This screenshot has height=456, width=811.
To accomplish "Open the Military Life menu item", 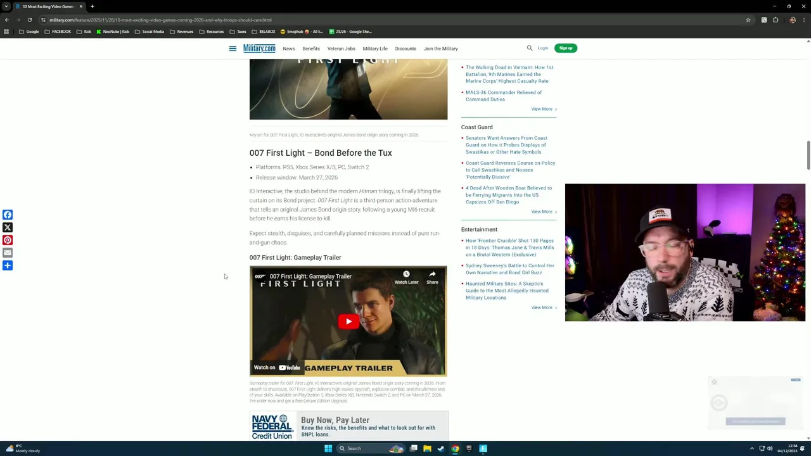I will point(375,49).
